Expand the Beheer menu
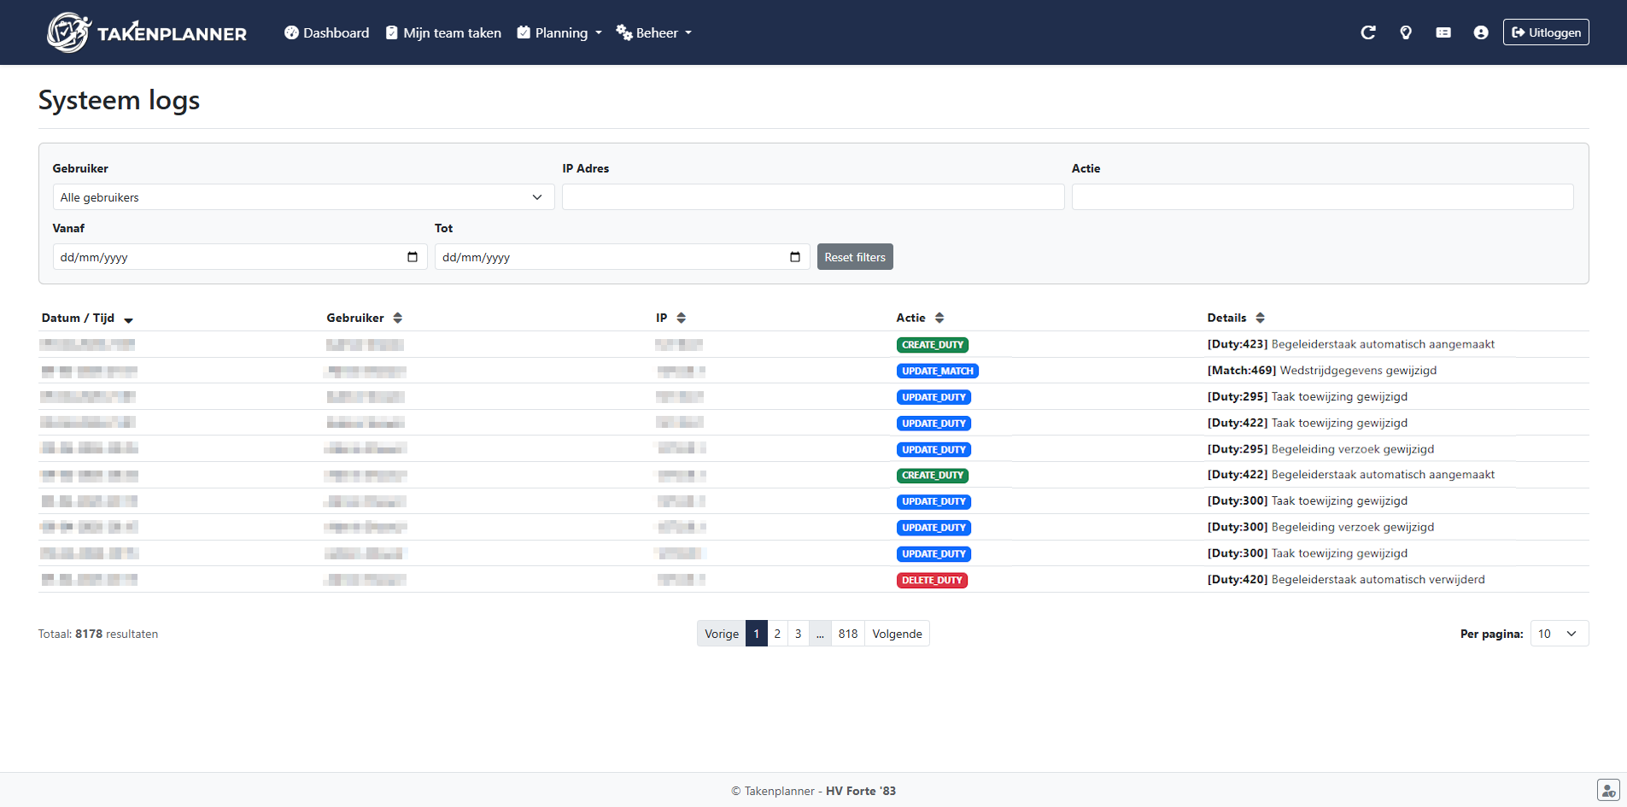Screen dimensions: 1627x807 [653, 32]
